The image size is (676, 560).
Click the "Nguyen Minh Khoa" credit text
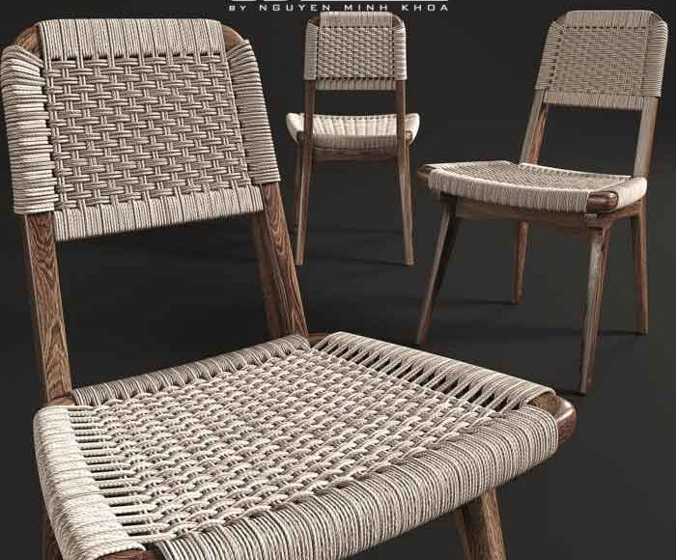pyautogui.click(x=338, y=6)
